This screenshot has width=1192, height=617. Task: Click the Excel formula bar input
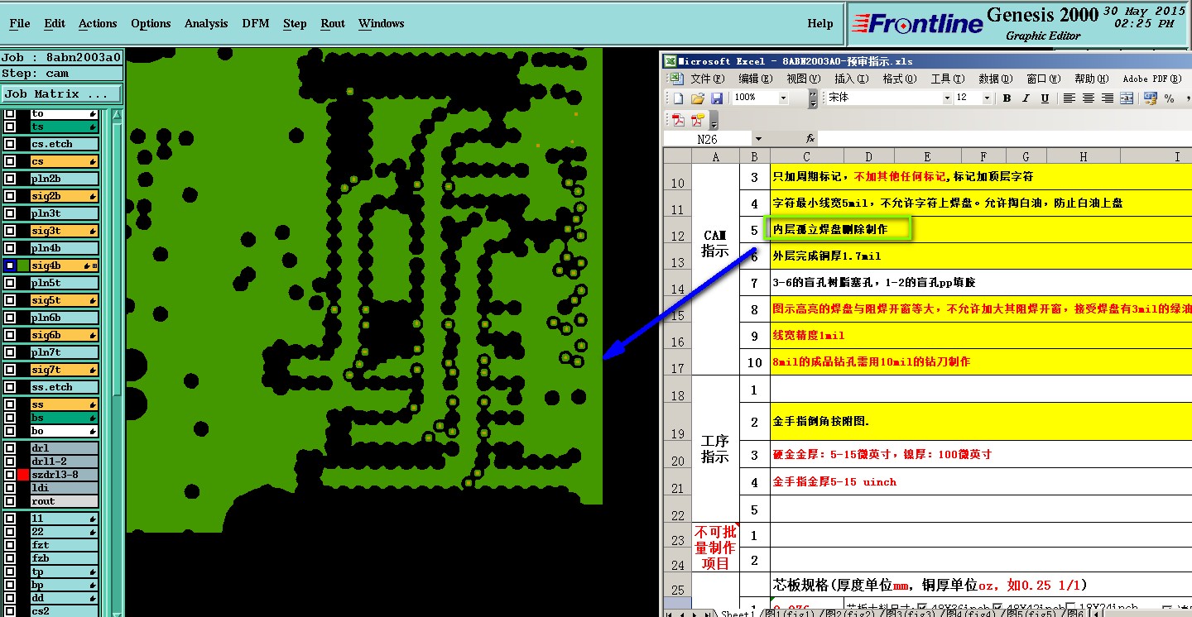pos(1005,139)
